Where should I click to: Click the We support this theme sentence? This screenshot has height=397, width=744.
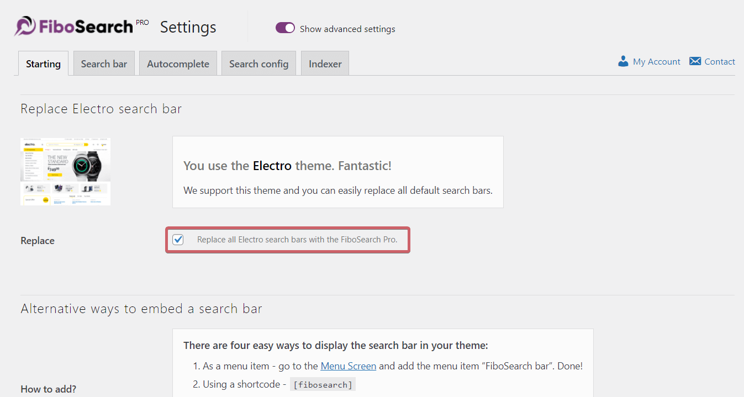click(x=338, y=190)
